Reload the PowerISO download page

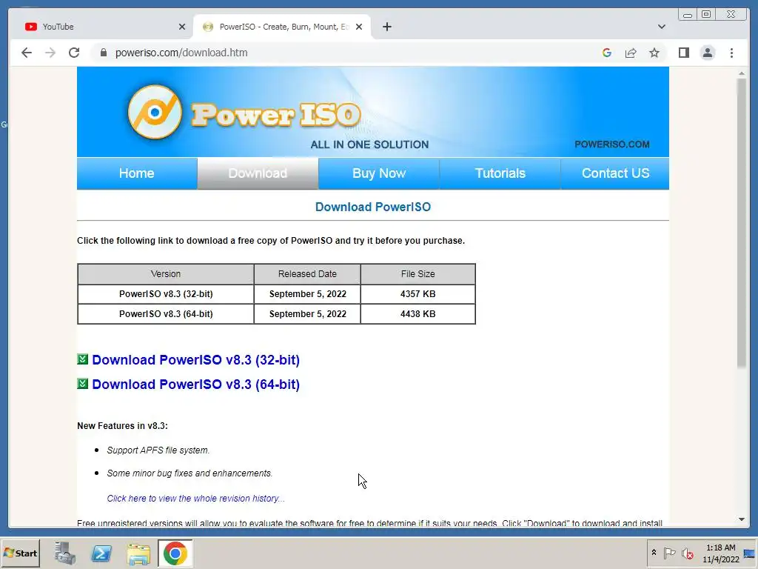tap(74, 53)
